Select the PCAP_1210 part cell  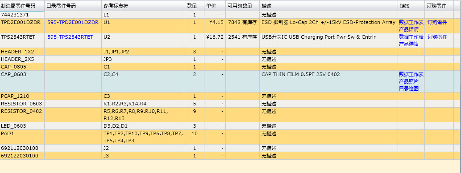[22, 96]
